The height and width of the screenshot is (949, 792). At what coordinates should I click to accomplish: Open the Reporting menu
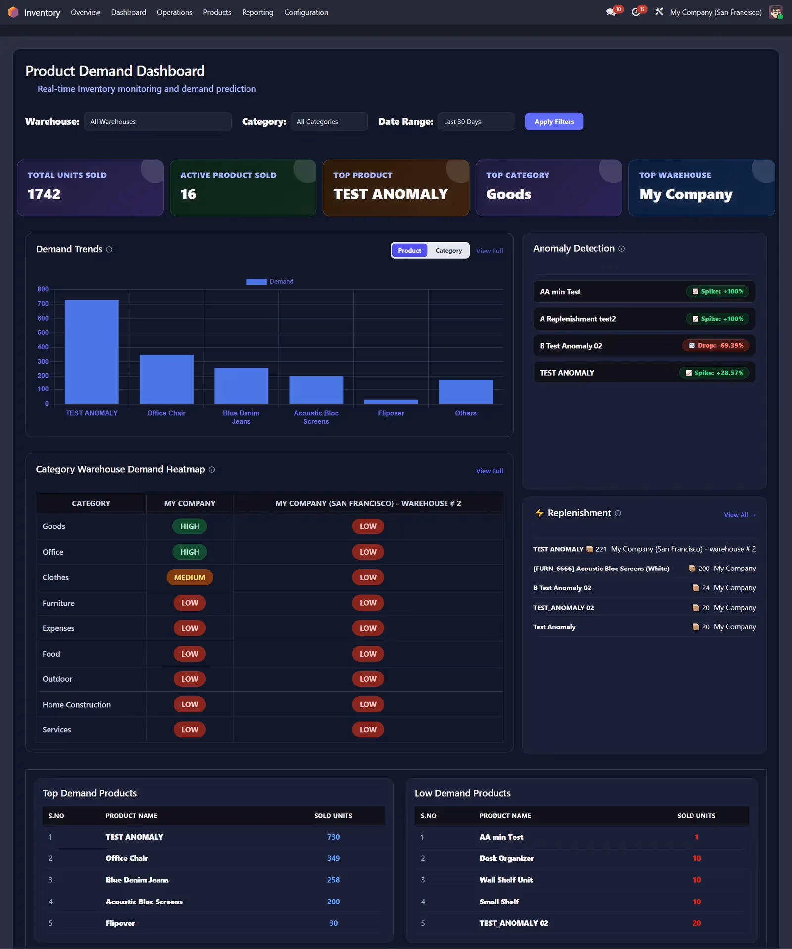coord(257,12)
